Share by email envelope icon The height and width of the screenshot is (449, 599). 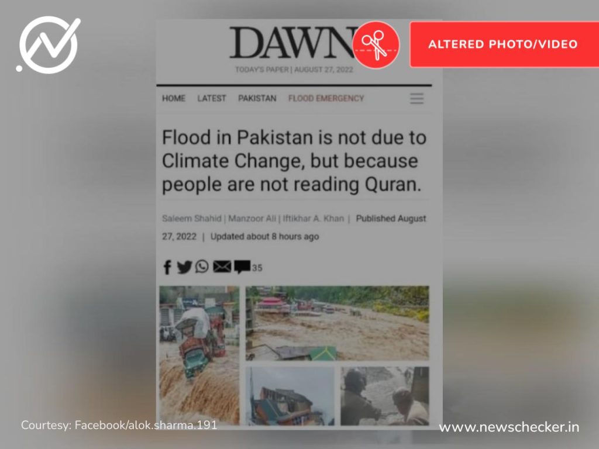pos(222,267)
